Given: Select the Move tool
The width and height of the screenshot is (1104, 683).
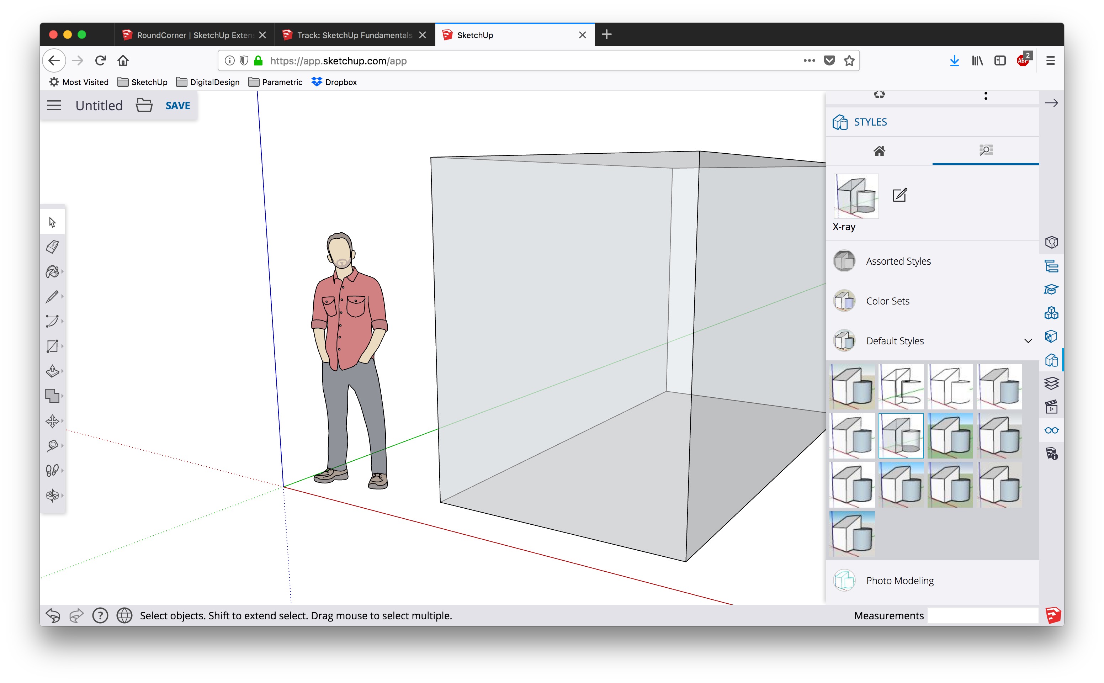Looking at the screenshot, I should tap(53, 420).
